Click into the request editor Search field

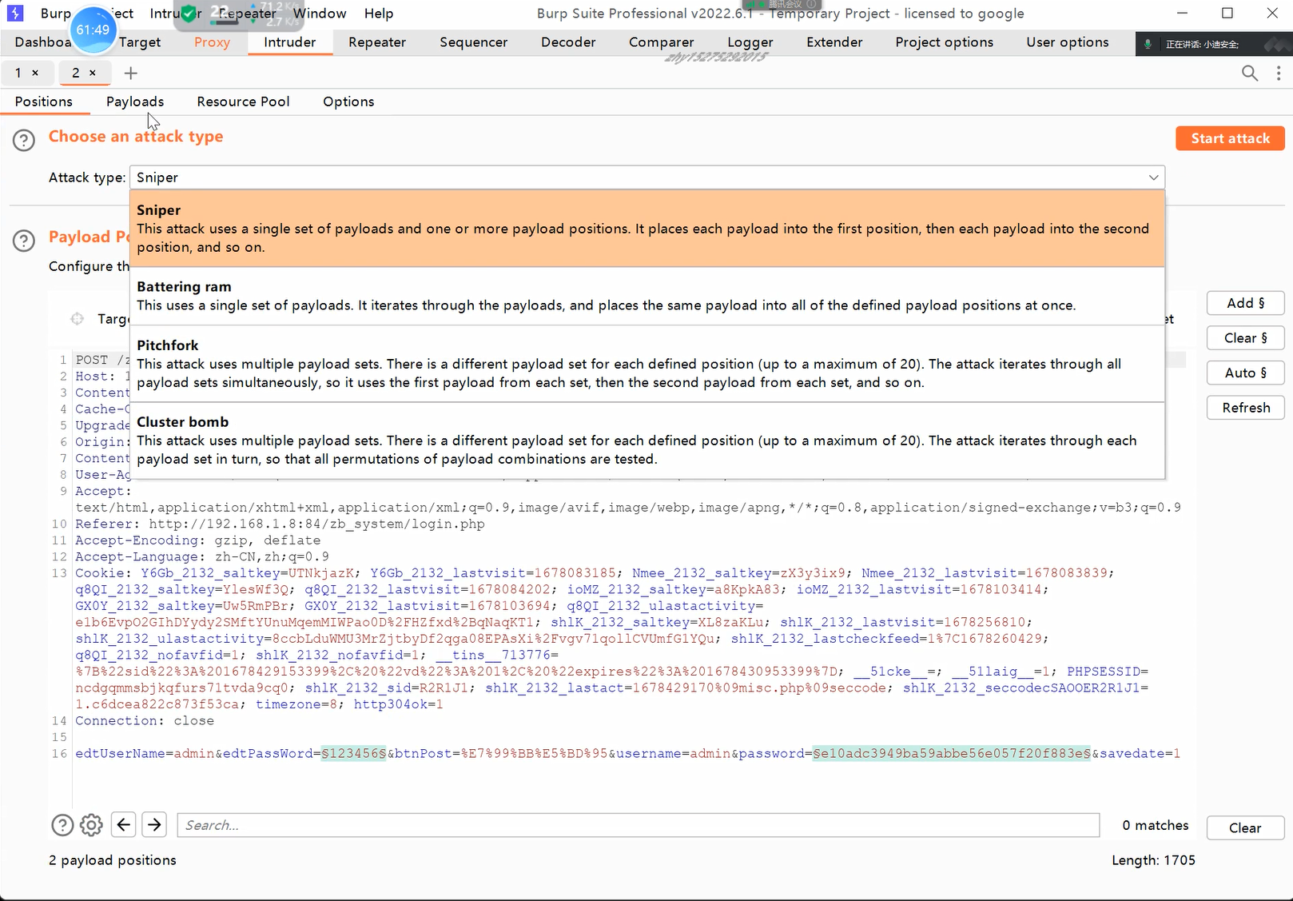pyautogui.click(x=639, y=825)
